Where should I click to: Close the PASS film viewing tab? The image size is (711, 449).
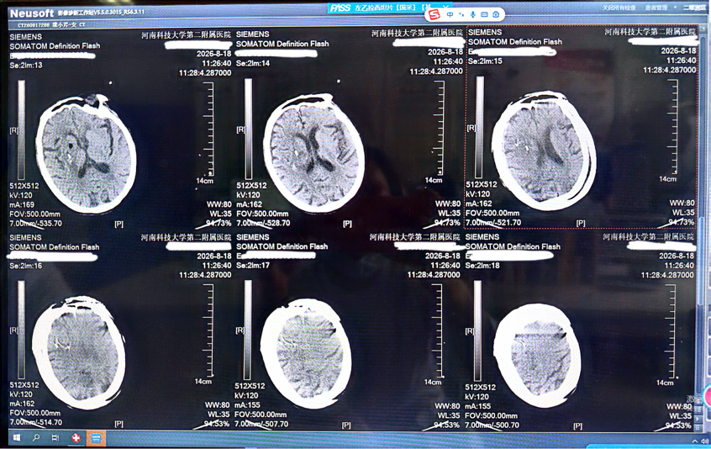click(x=445, y=7)
